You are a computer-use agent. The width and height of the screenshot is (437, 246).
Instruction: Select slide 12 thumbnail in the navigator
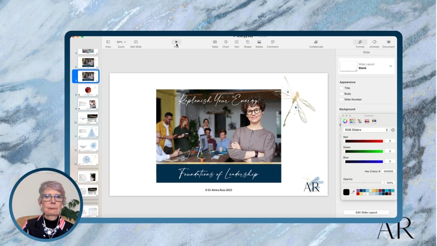pos(88,146)
